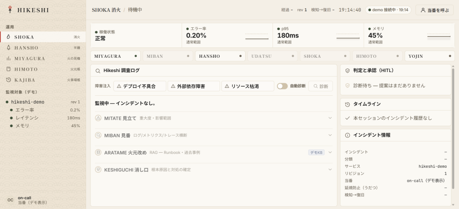Select the MIYAGURA stage tab

tap(116, 56)
